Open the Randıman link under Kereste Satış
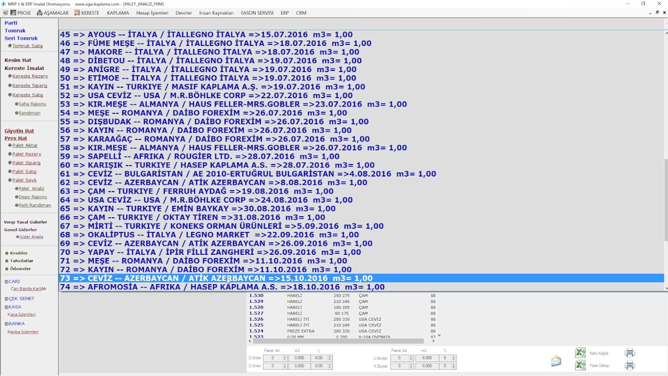Viewport: 668px width, 376px height. click(x=29, y=113)
